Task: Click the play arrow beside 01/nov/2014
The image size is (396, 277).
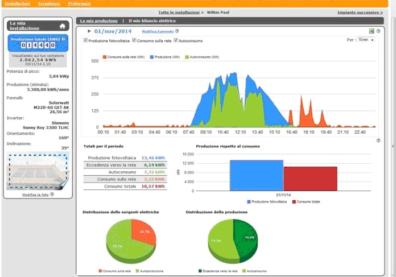Action: (x=89, y=31)
